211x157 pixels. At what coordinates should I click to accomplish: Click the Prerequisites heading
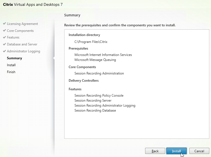click(x=78, y=48)
